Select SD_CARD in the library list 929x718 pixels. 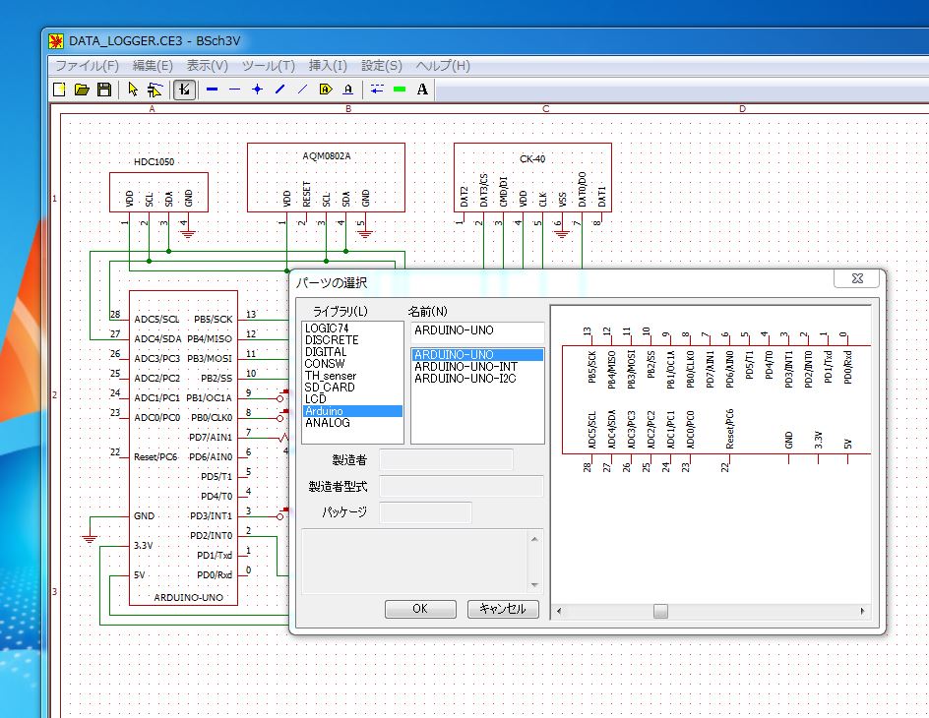point(330,388)
